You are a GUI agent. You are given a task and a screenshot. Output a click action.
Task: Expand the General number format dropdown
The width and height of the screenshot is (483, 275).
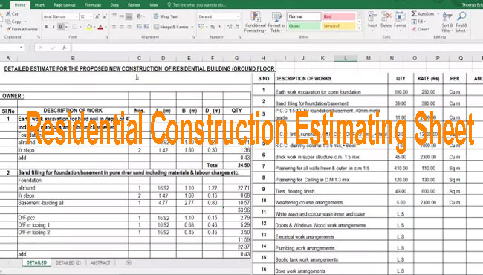pyautogui.click(x=238, y=16)
